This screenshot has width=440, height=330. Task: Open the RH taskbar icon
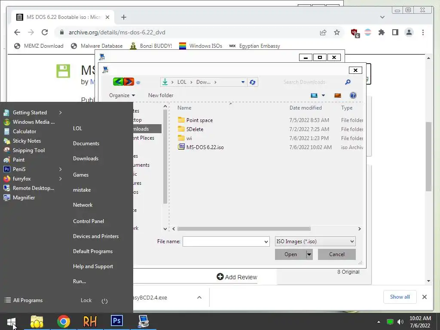click(90, 321)
